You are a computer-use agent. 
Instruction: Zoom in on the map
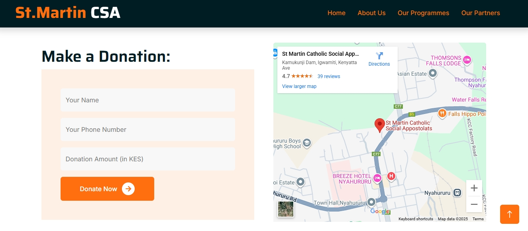coord(474,188)
